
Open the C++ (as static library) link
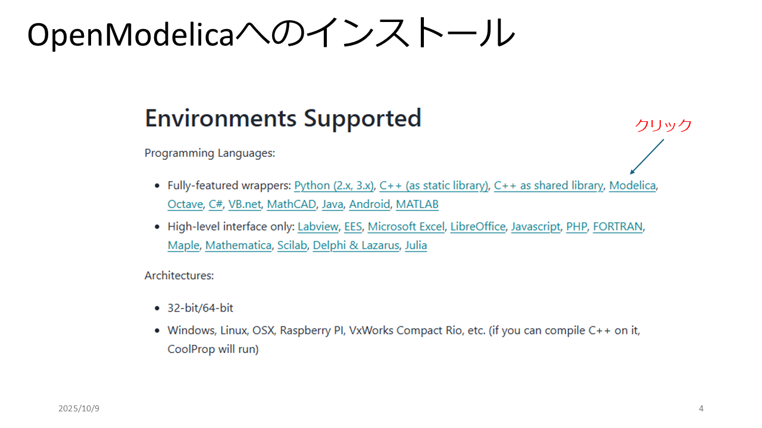point(434,185)
